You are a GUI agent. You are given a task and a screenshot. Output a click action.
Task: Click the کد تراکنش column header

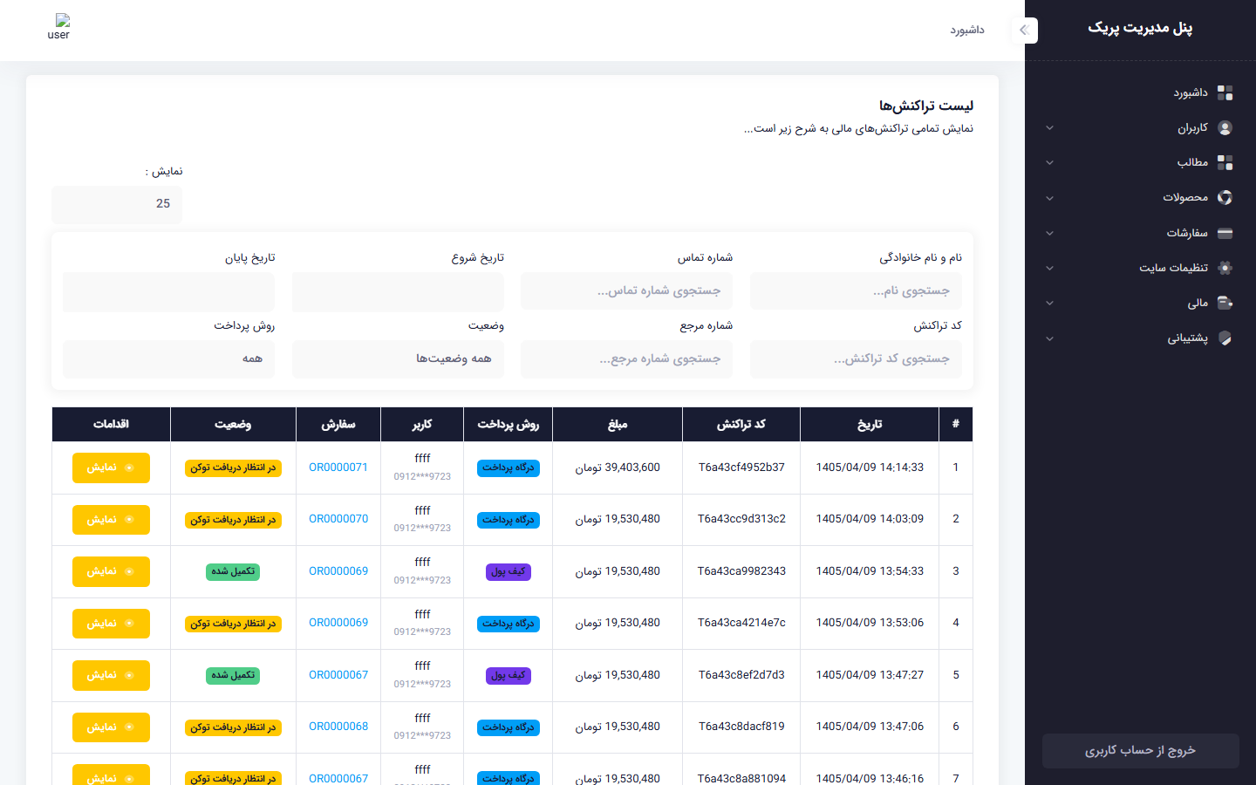point(741,424)
